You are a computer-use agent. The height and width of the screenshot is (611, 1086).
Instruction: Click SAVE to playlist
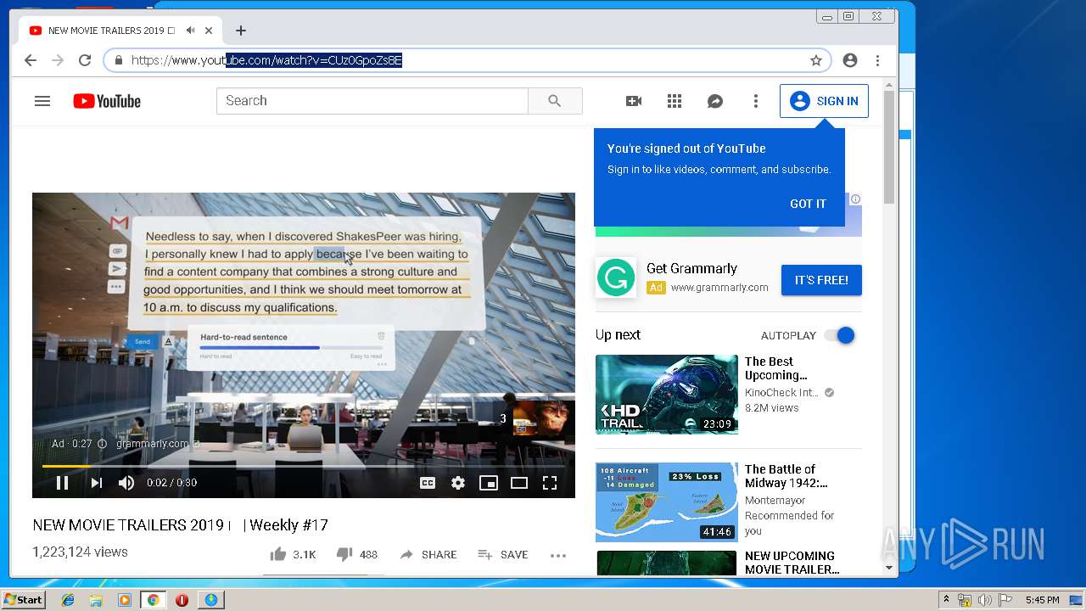(503, 555)
